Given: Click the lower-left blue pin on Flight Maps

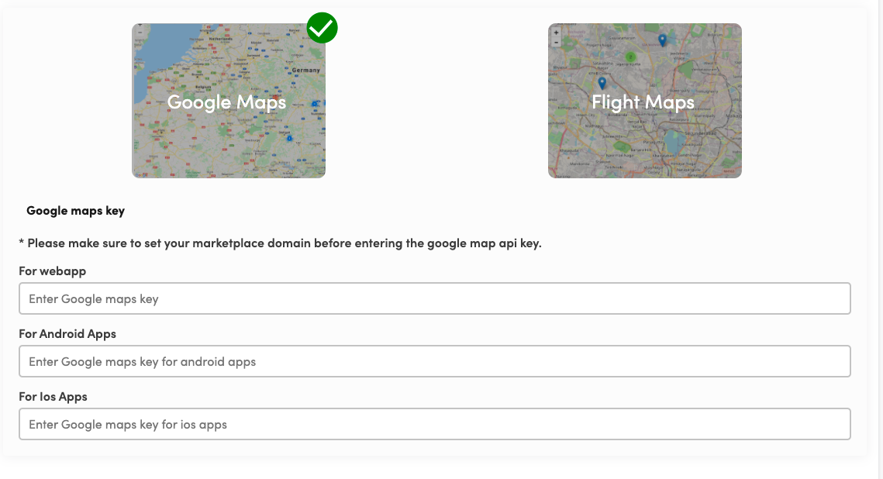Looking at the screenshot, I should point(602,83).
